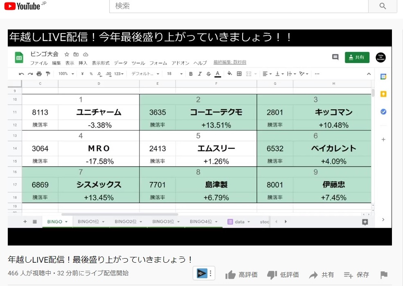Click the YouTube search field
The image size is (403, 286).
coord(239,6)
